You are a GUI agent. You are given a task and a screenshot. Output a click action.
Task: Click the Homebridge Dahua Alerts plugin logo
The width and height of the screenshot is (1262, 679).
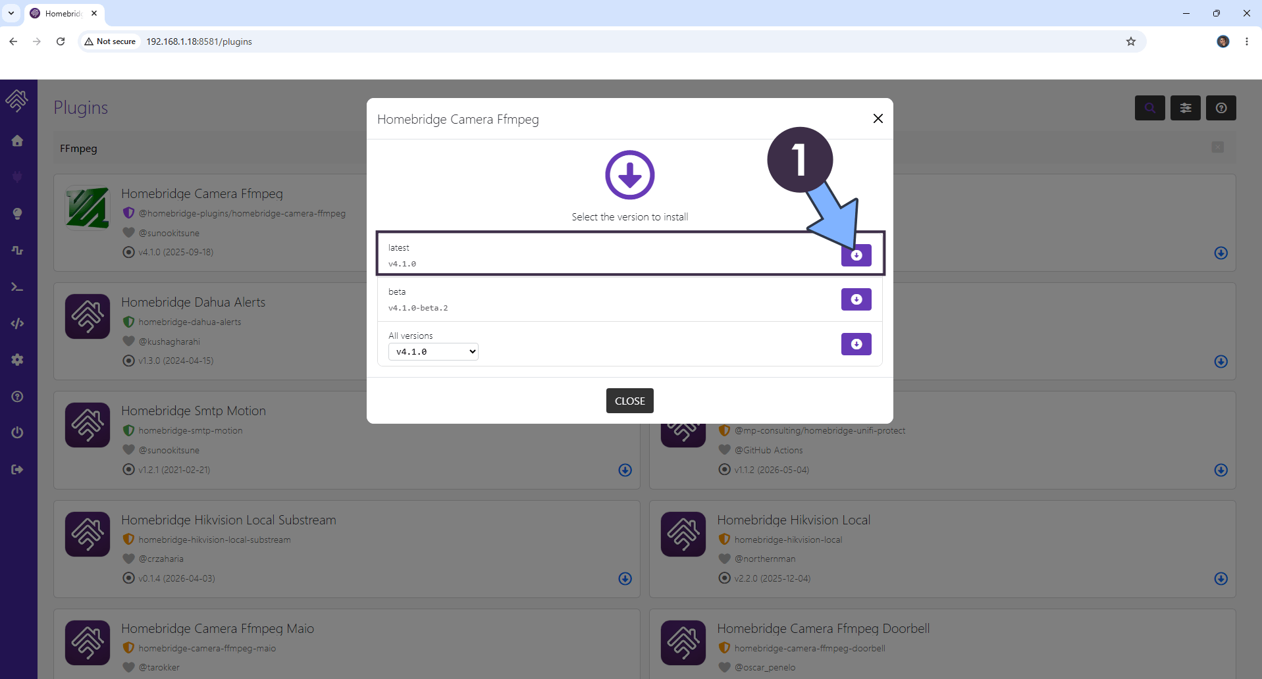(88, 316)
